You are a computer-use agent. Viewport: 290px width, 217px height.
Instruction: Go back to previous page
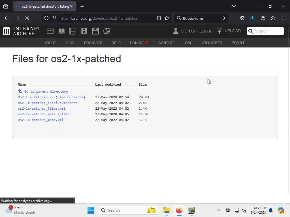(7, 18)
